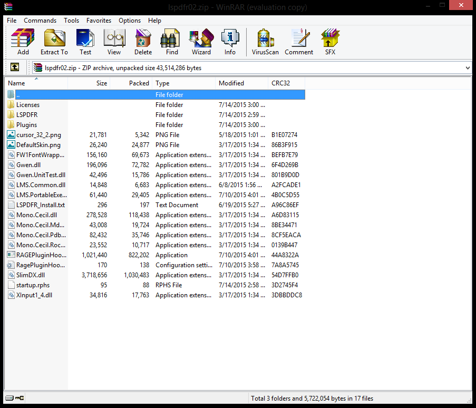Screen dimensions: 476x408
Task: Maximize the WinRAR window
Action: 442,5
